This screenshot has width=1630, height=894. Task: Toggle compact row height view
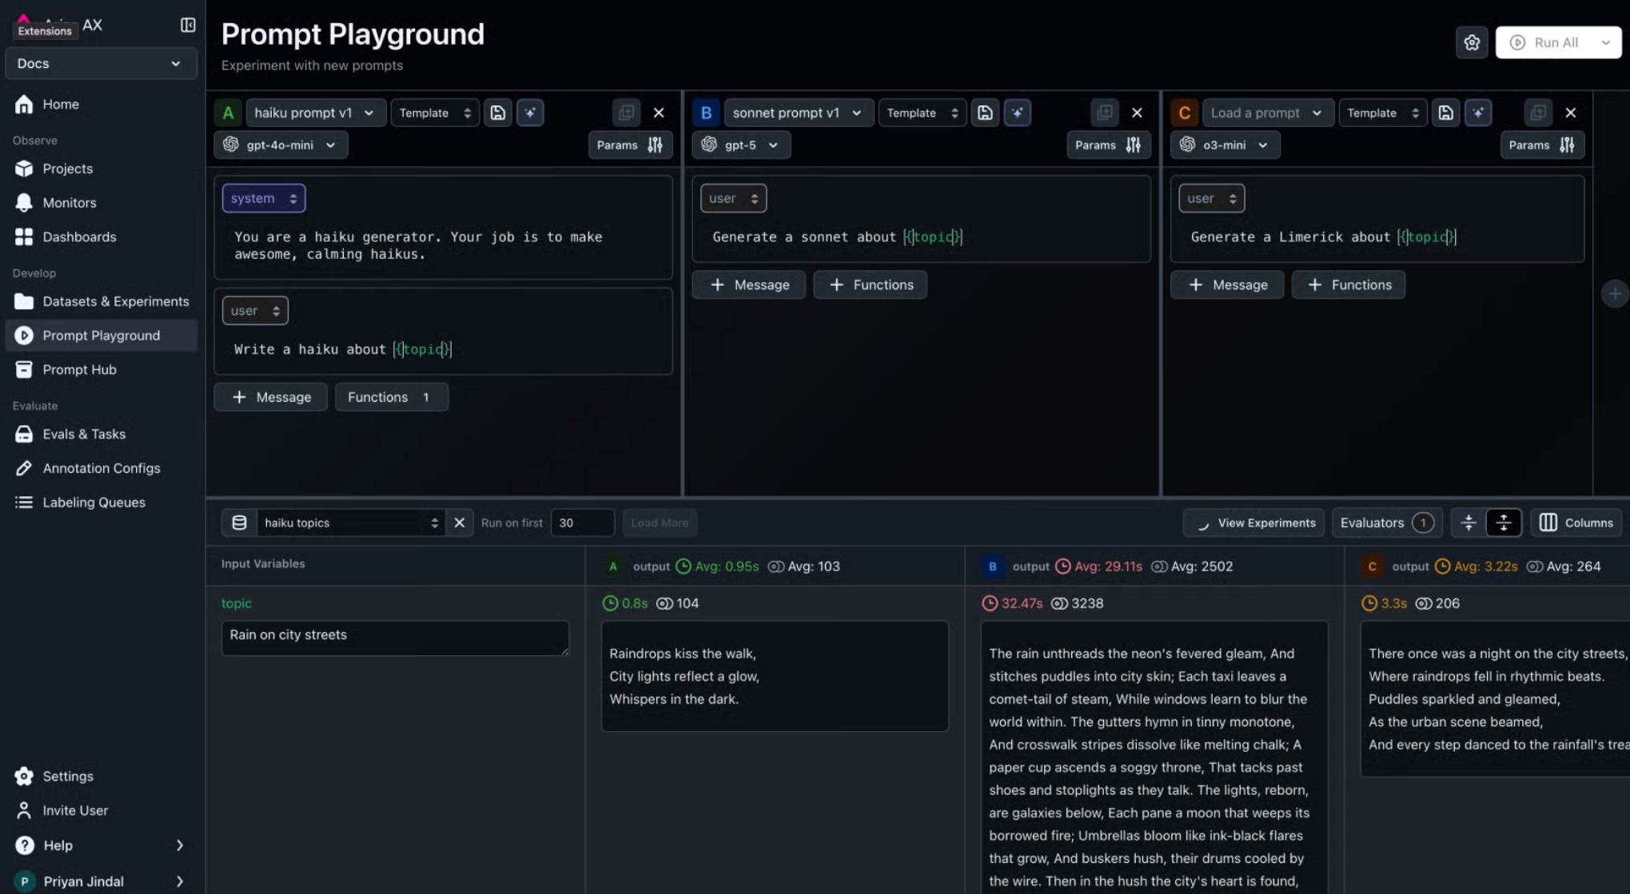pos(1469,522)
